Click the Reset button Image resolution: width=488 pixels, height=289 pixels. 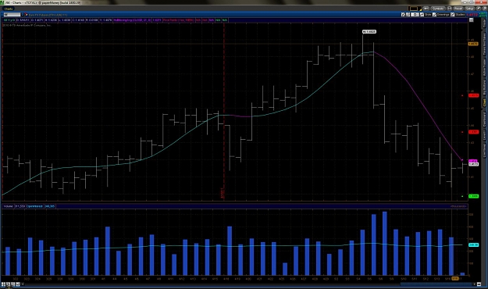click(x=458, y=9)
